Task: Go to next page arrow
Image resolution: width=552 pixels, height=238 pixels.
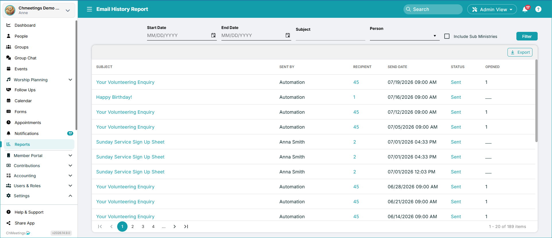Action: coord(175,227)
